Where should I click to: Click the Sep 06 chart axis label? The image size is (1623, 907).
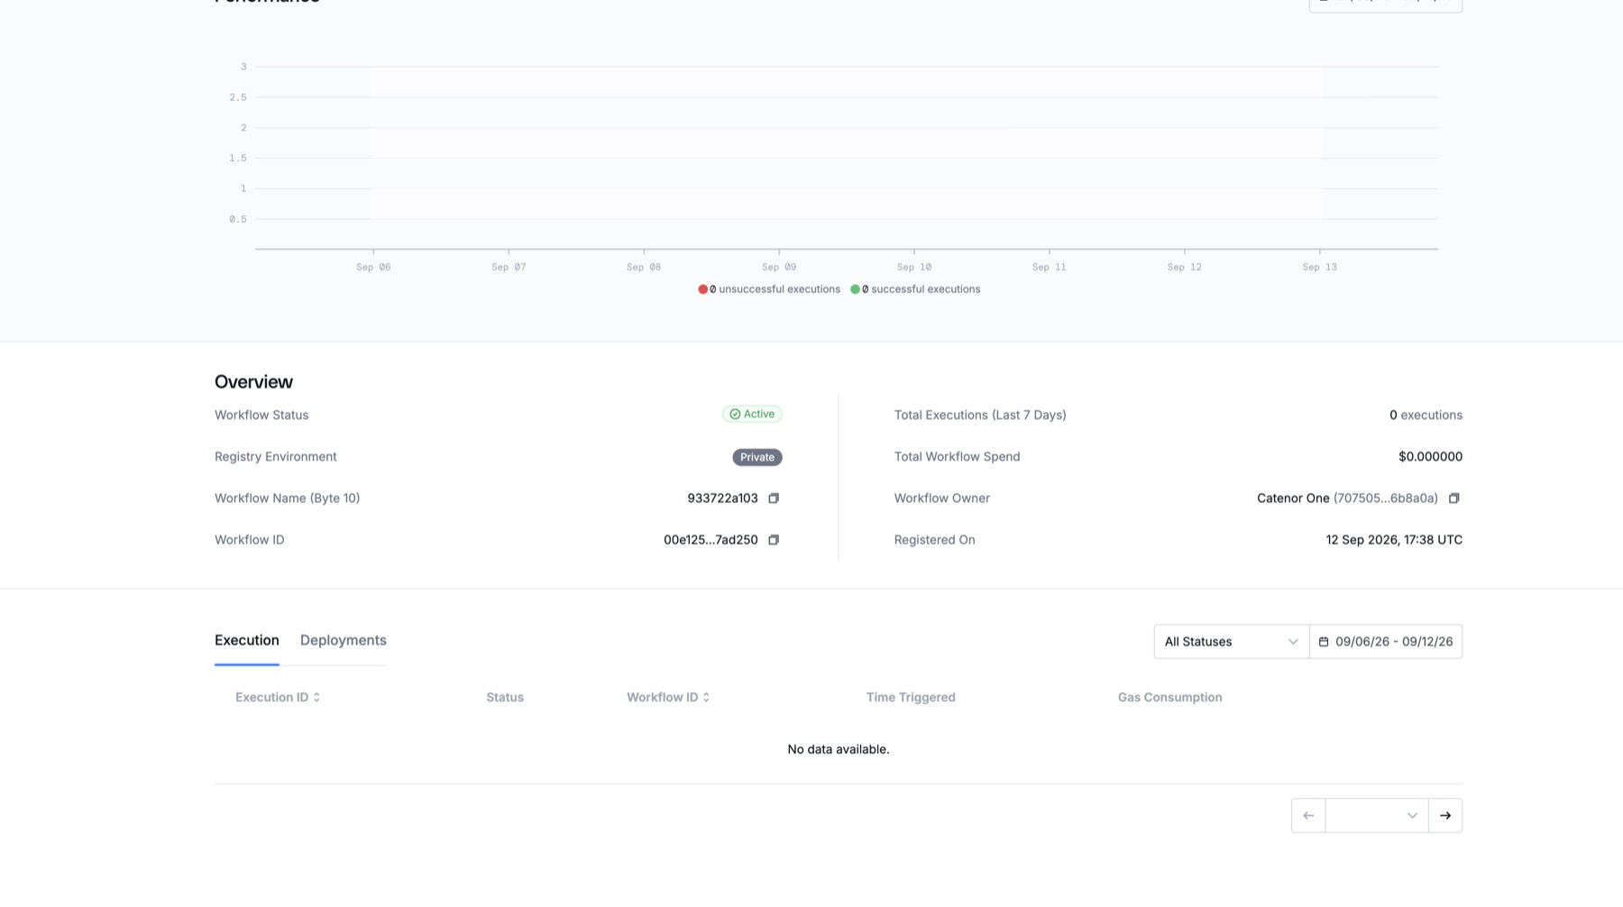click(x=373, y=267)
